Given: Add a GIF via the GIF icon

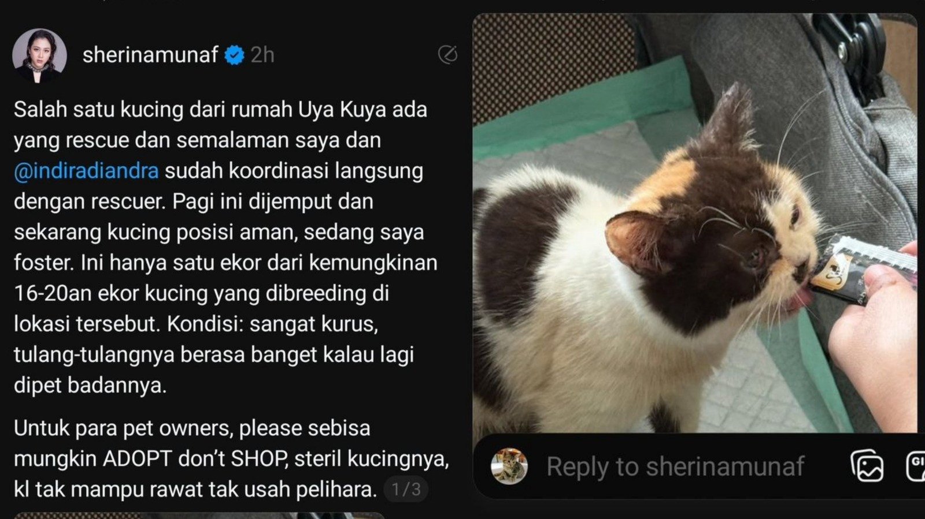Looking at the screenshot, I should (916, 466).
